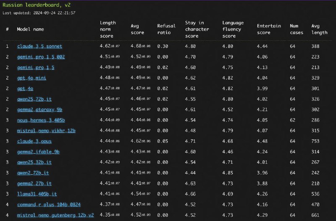Select avg length 753 in claude_3_opus row

315,141
